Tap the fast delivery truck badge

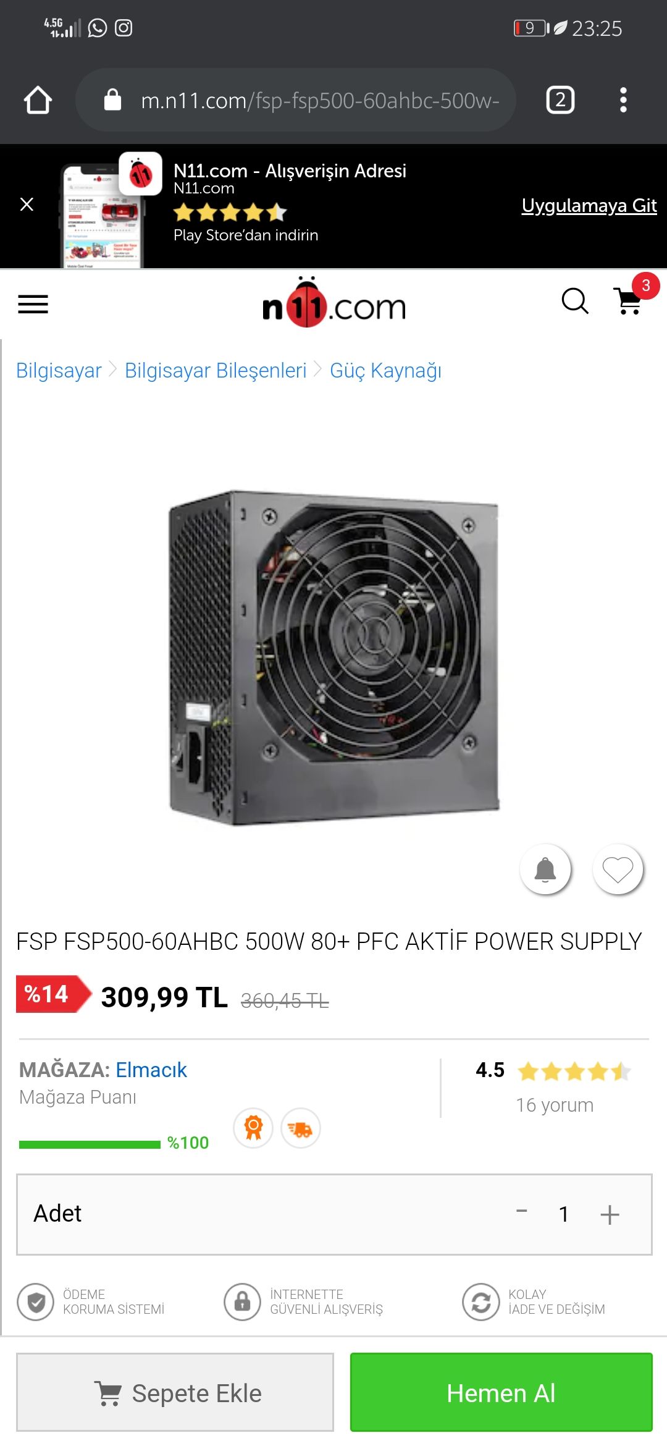[x=301, y=1128]
